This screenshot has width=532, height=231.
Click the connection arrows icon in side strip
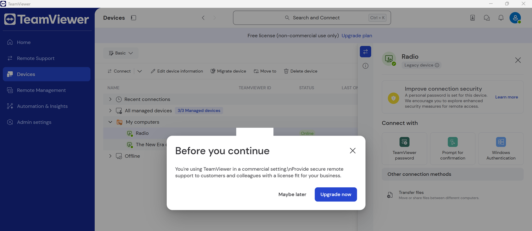(365, 52)
